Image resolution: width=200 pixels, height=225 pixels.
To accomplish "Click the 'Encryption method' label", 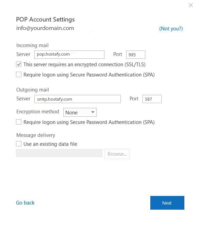I will click(x=38, y=112).
